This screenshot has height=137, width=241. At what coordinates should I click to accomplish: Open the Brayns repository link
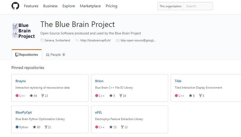click(21, 81)
